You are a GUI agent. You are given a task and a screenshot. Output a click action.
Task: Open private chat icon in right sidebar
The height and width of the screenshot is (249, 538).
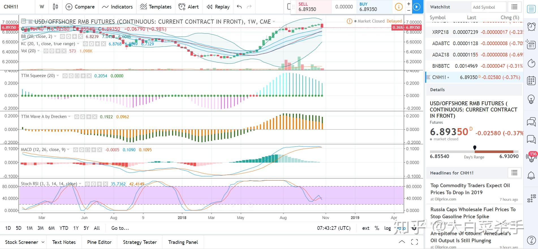click(x=531, y=139)
